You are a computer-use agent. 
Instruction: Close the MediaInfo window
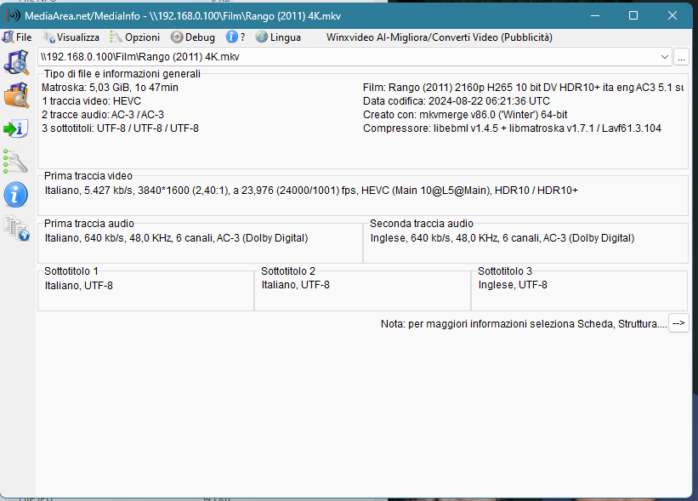[x=672, y=15]
